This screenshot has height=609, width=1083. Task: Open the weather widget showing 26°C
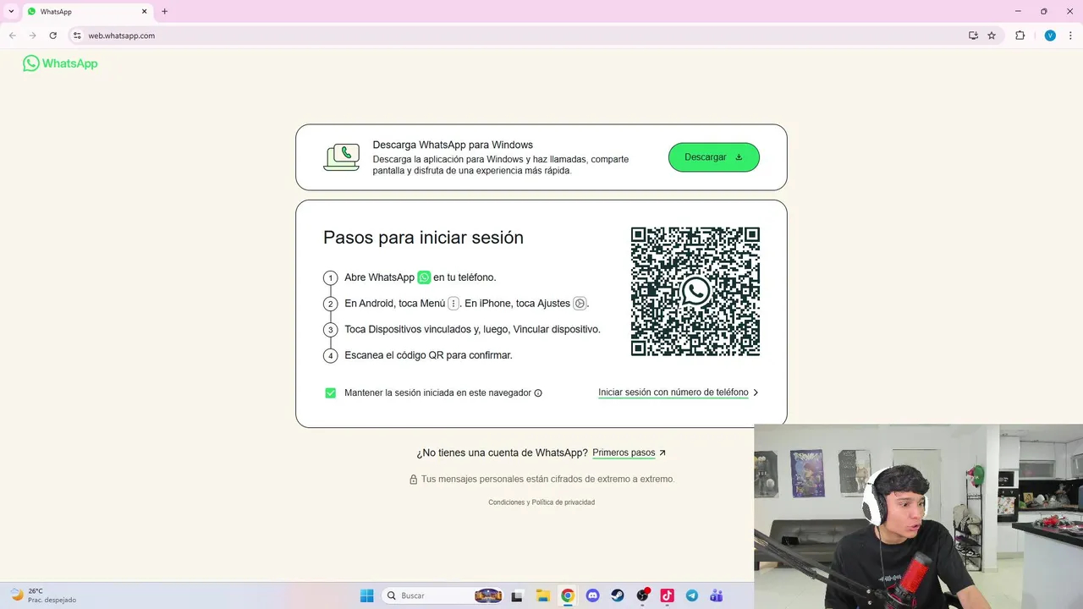coord(42,595)
